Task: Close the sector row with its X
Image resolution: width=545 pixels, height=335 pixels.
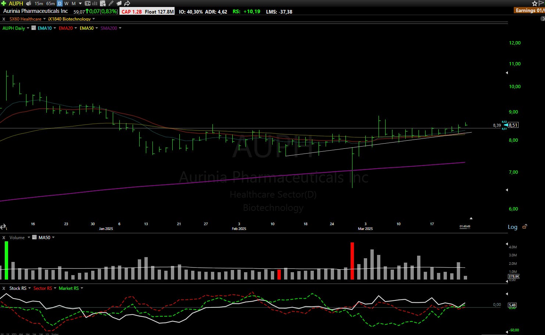Action: pos(4,19)
